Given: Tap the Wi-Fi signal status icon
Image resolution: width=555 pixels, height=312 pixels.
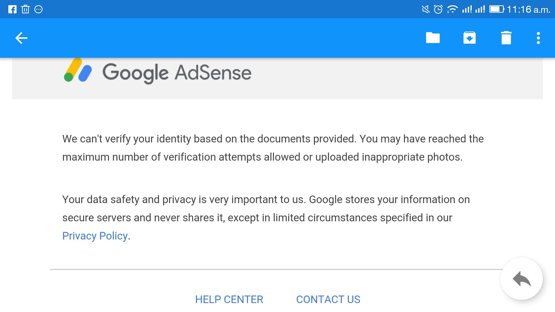Looking at the screenshot, I should tap(452, 9).
